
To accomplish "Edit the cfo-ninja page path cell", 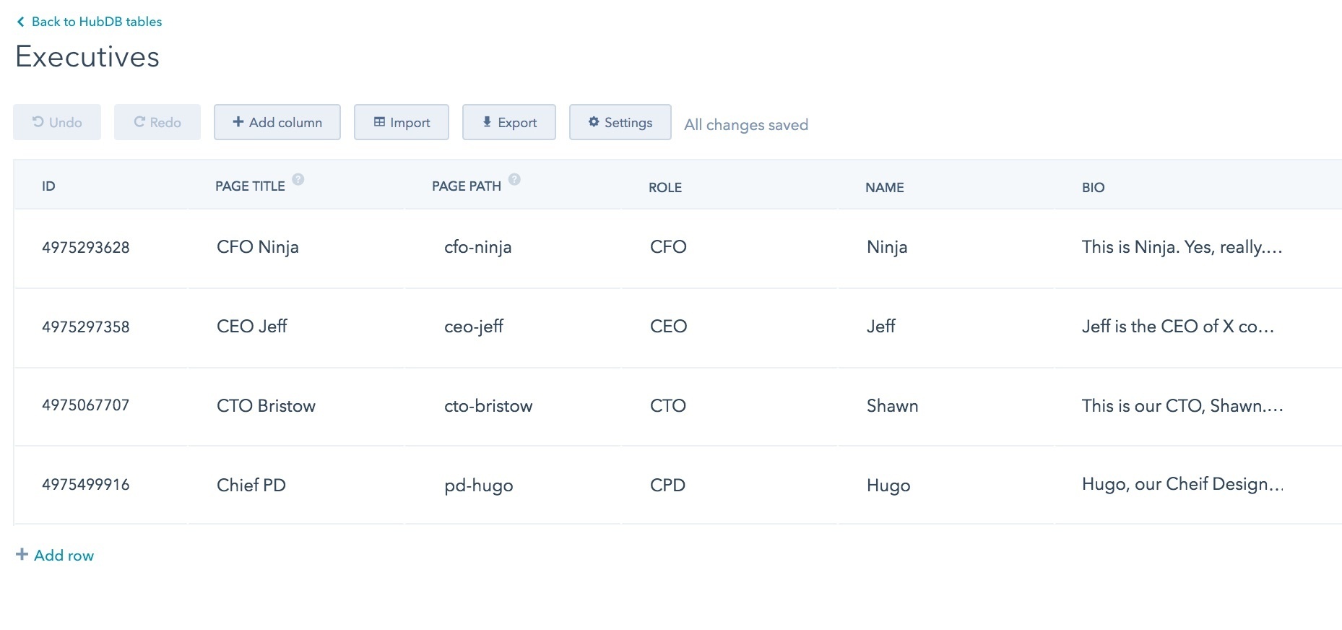I will click(x=477, y=247).
